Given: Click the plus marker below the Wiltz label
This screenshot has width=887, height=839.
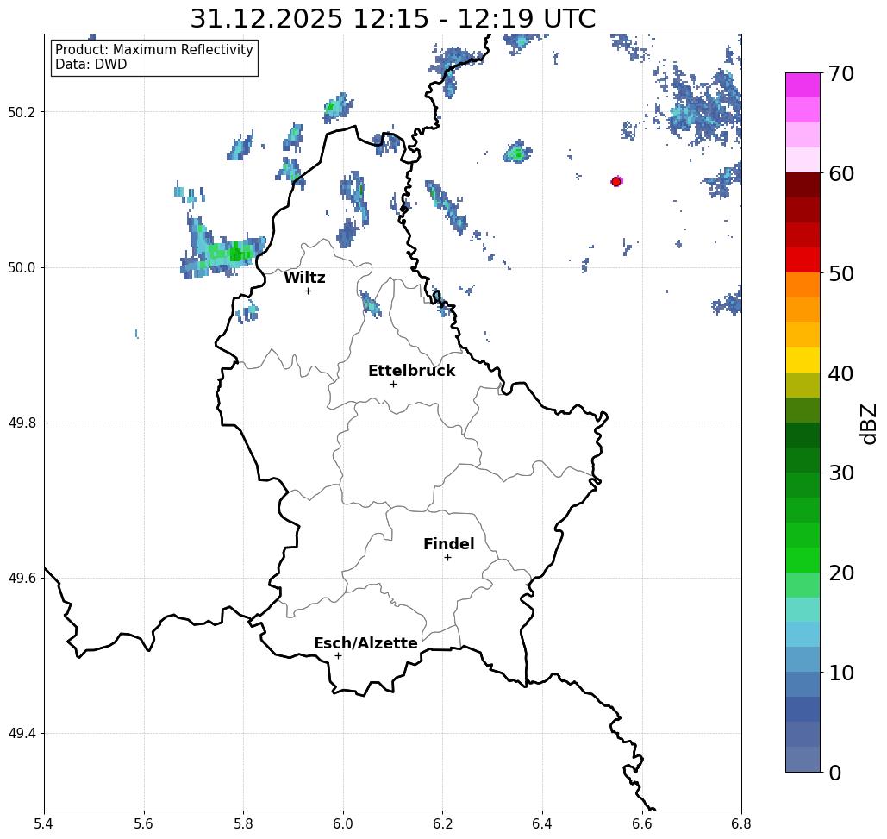Looking at the screenshot, I should 309,291.
